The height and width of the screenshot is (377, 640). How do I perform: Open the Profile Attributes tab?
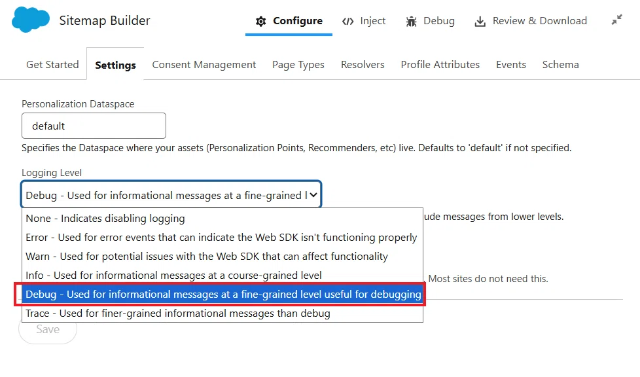[x=440, y=65]
